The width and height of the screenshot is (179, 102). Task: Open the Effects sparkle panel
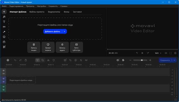coord(4,32)
